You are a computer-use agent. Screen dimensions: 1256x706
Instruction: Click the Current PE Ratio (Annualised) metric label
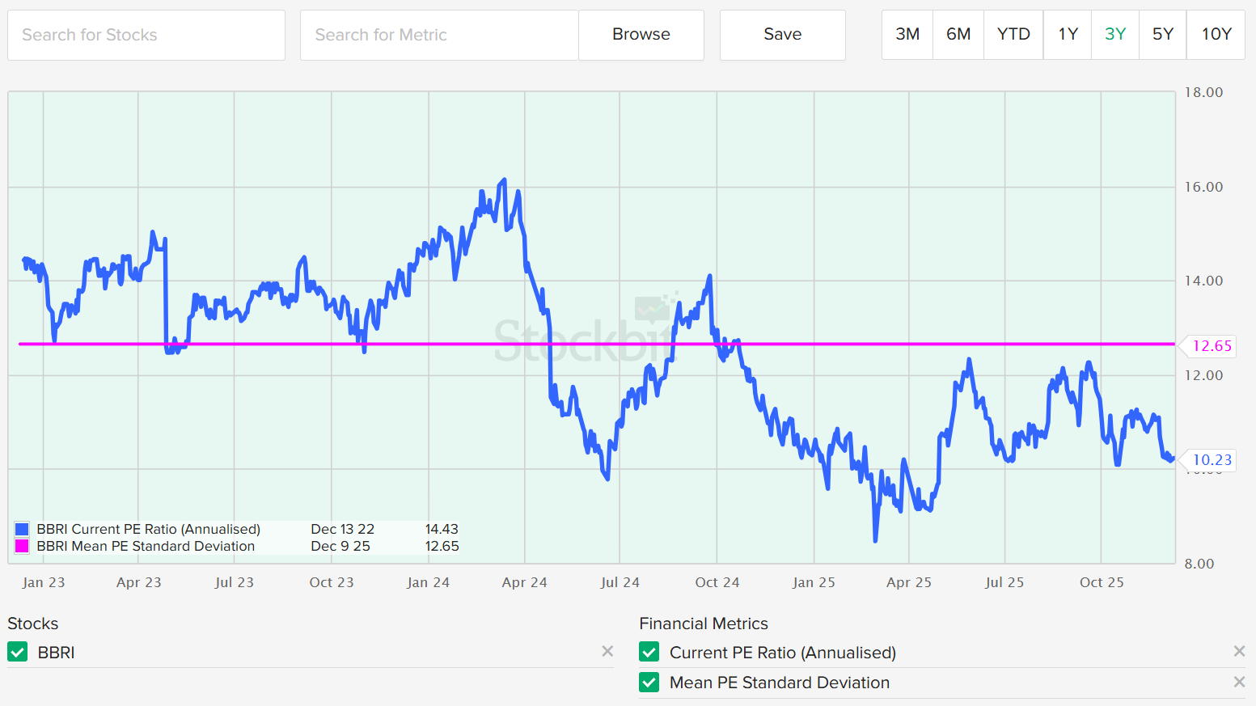[x=783, y=653]
